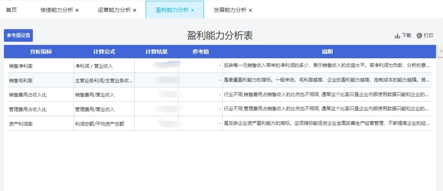
Task: Switch to the 运营能力分析 tab
Action: (x=114, y=10)
